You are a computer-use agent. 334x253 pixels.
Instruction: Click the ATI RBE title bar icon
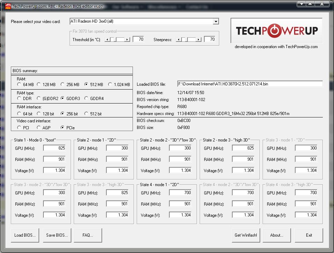(x=8, y=6)
